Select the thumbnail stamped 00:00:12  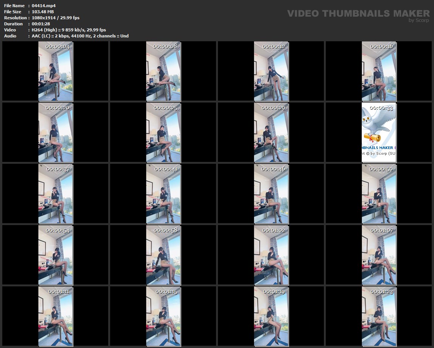tap(271, 71)
